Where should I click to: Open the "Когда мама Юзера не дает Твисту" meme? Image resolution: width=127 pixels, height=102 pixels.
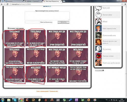pos(36,74)
